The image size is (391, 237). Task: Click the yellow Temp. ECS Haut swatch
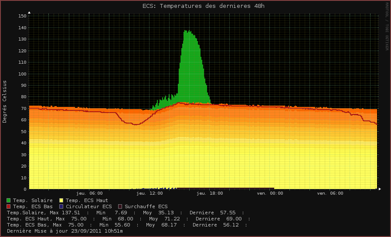pyautogui.click(x=61, y=200)
